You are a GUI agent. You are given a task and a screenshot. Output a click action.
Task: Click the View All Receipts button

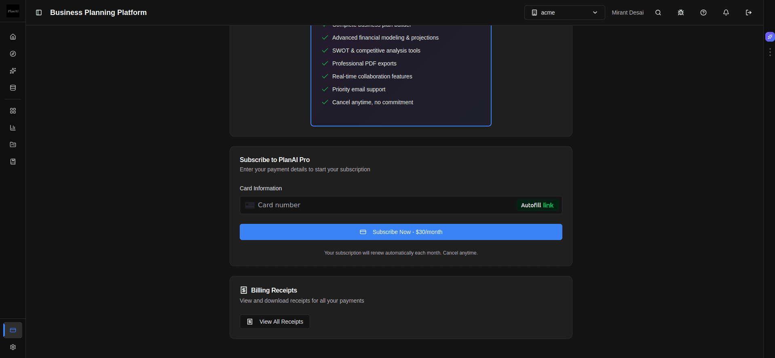[x=275, y=322]
